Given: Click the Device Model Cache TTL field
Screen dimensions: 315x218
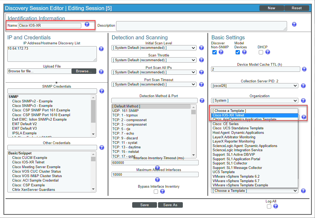Looking at the screenshot, I should (x=256, y=69).
